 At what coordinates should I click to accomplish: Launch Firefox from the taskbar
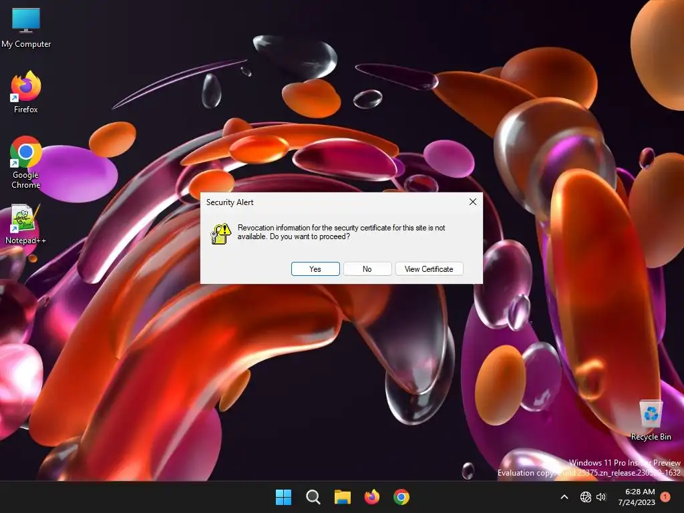point(371,497)
